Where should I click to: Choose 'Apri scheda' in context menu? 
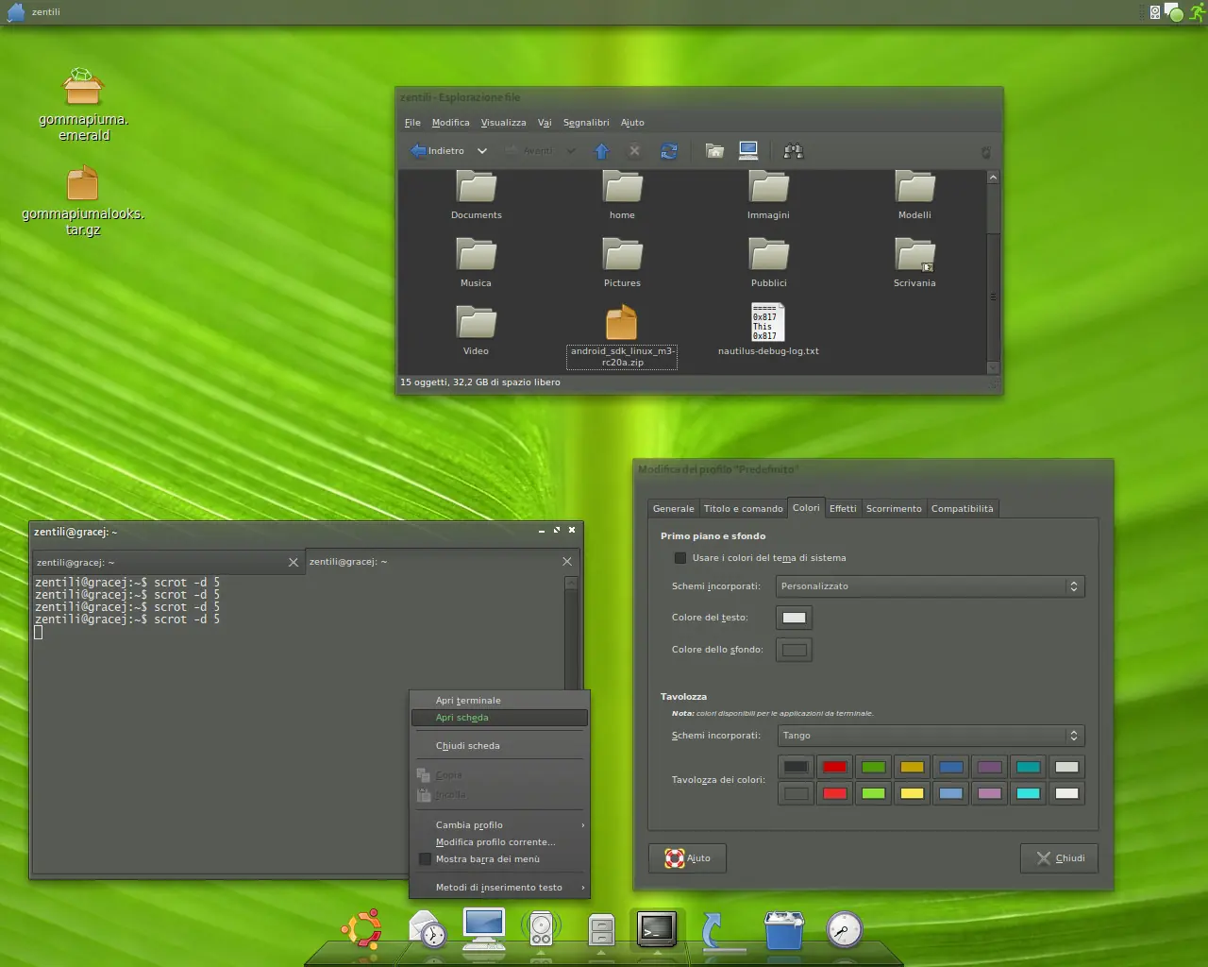coord(500,718)
